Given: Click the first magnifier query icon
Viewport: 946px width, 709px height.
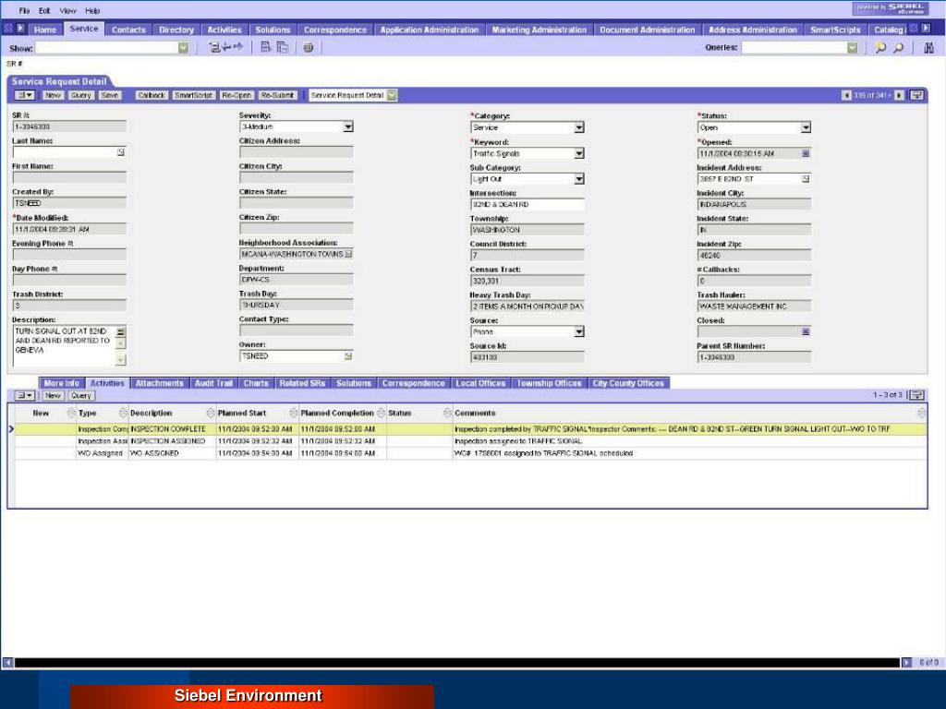Looking at the screenshot, I should click(880, 48).
